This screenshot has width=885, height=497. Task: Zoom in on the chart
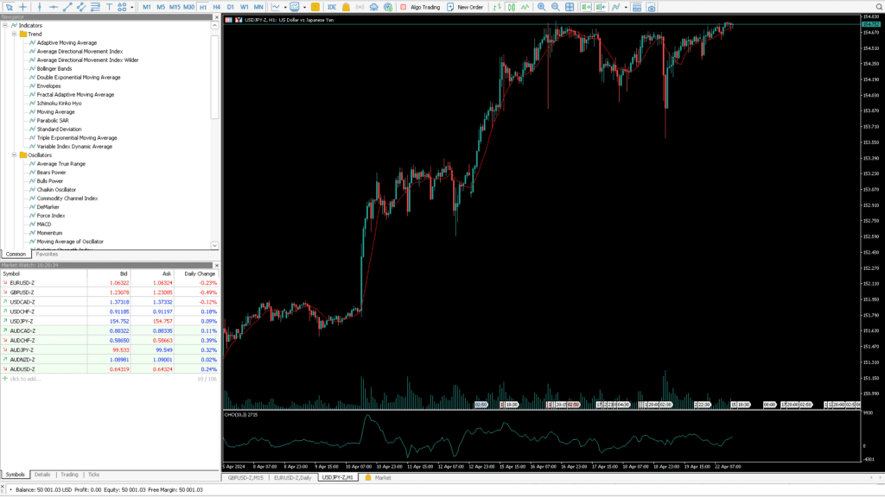coord(541,7)
